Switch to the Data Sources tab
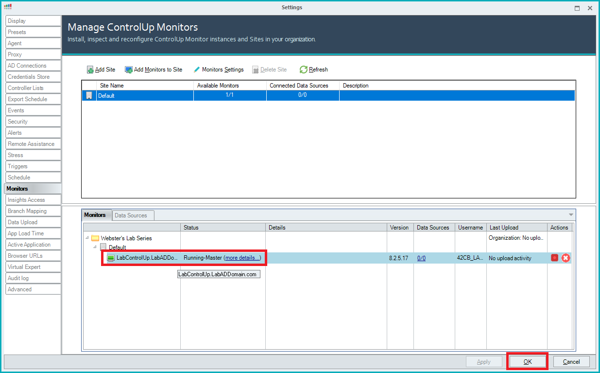The width and height of the screenshot is (600, 373). point(131,215)
